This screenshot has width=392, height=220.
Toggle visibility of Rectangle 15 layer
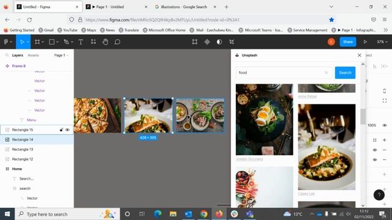click(67, 130)
